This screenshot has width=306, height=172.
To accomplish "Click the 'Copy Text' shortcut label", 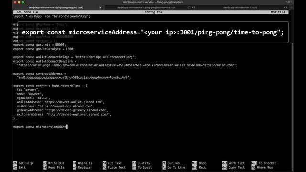I will coord(237,168).
